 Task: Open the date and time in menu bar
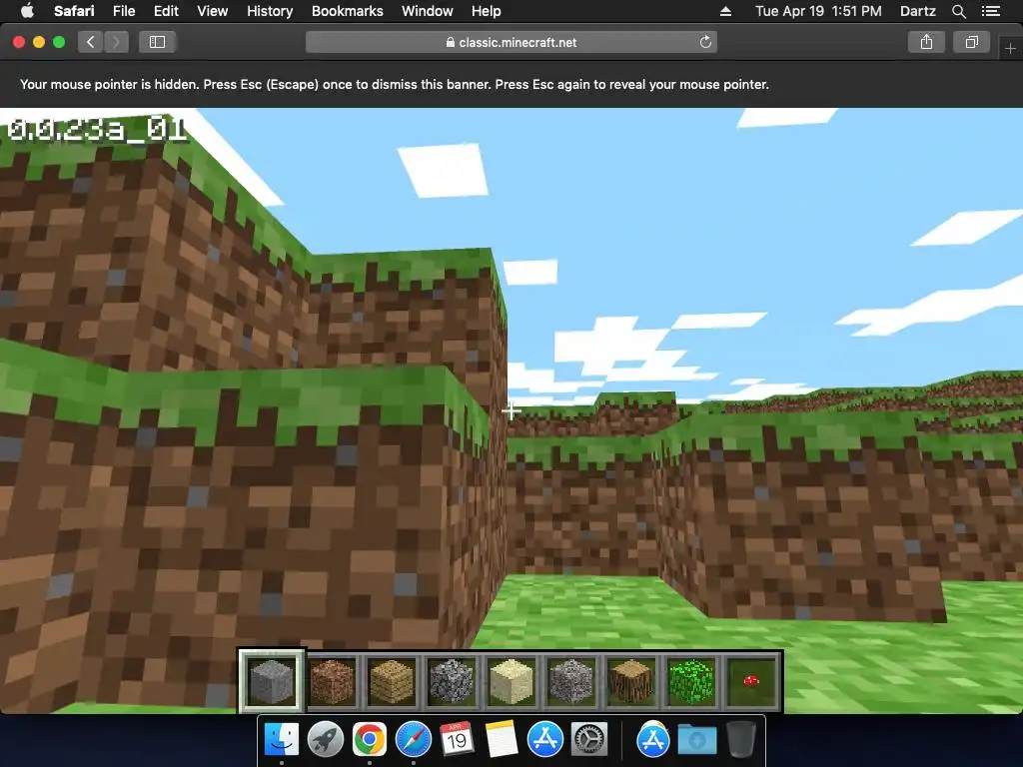[x=818, y=11]
